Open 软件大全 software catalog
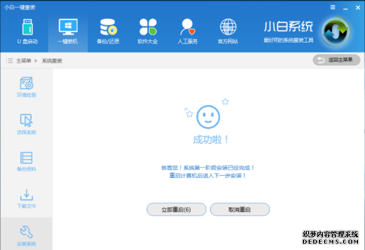The image size is (365, 250). pyautogui.click(x=148, y=32)
